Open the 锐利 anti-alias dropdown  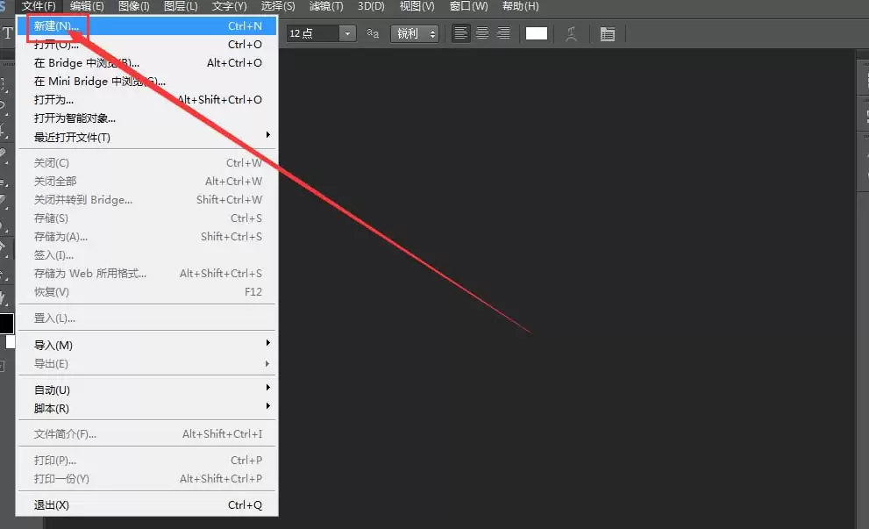[x=415, y=34]
